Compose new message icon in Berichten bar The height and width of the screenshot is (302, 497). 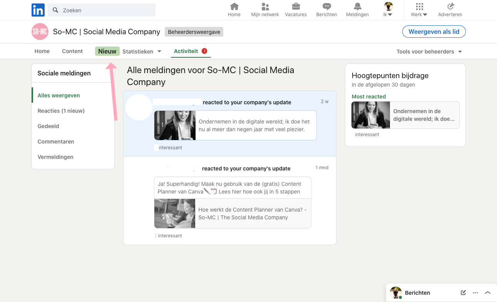click(463, 293)
